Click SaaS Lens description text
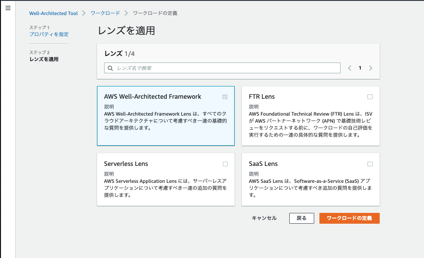The width and height of the screenshot is (424, 258). 310,188
